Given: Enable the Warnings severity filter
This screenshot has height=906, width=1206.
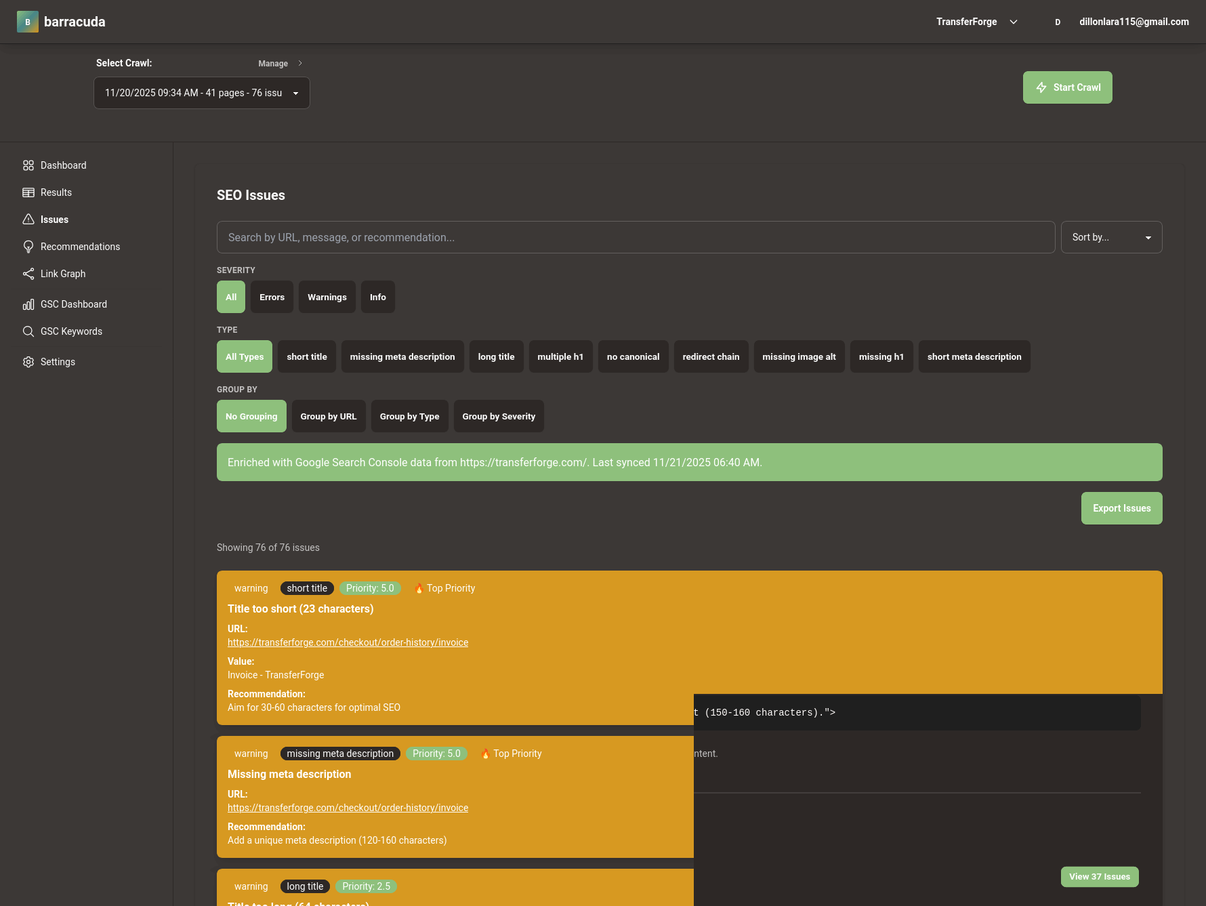Looking at the screenshot, I should coord(327,297).
